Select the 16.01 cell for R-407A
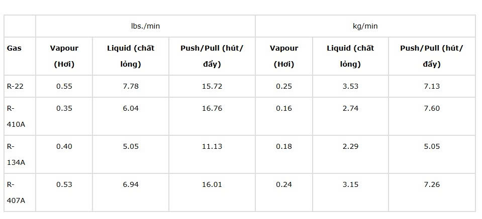This screenshot has width=482, height=219. tap(212, 184)
